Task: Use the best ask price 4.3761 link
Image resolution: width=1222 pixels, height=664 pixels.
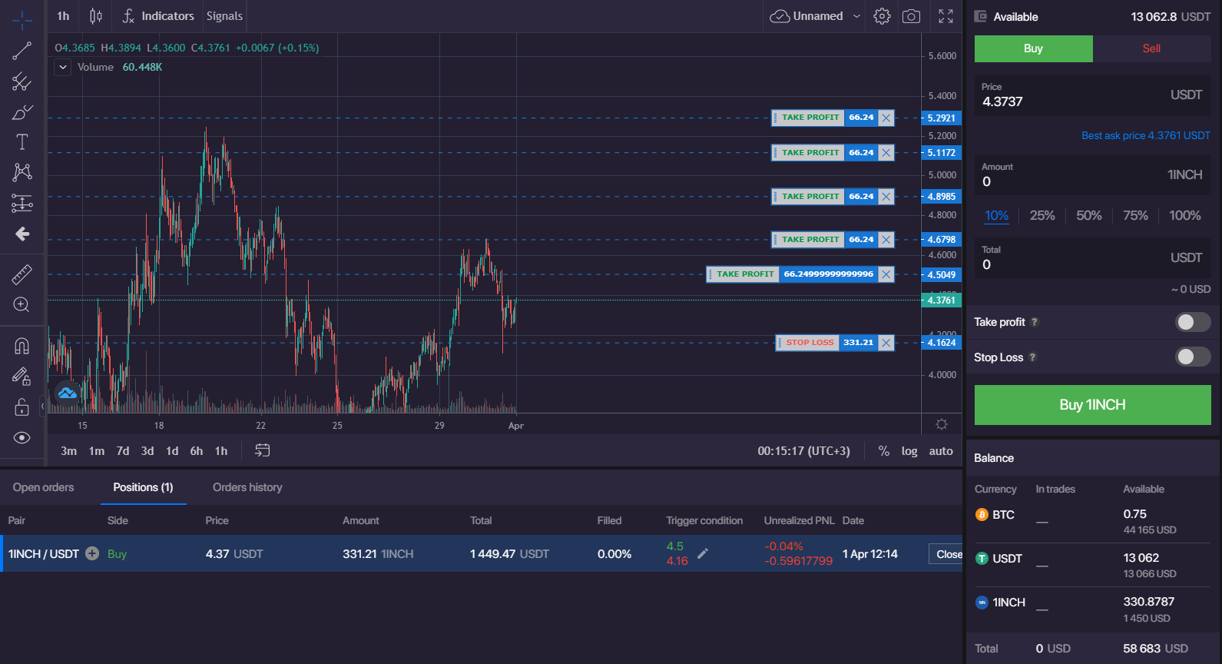Action: tap(1145, 136)
